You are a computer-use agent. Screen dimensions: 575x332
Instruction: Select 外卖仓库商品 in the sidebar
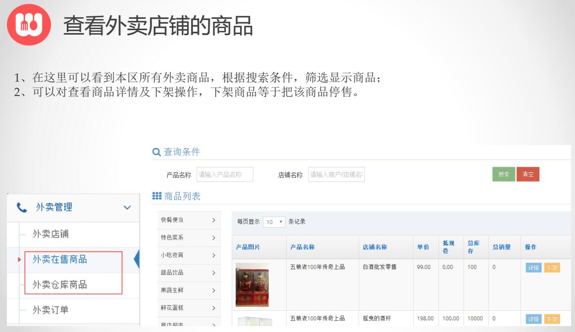pyautogui.click(x=60, y=285)
